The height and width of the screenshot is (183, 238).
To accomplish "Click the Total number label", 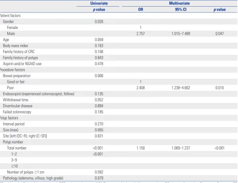I will coord(17,148).
